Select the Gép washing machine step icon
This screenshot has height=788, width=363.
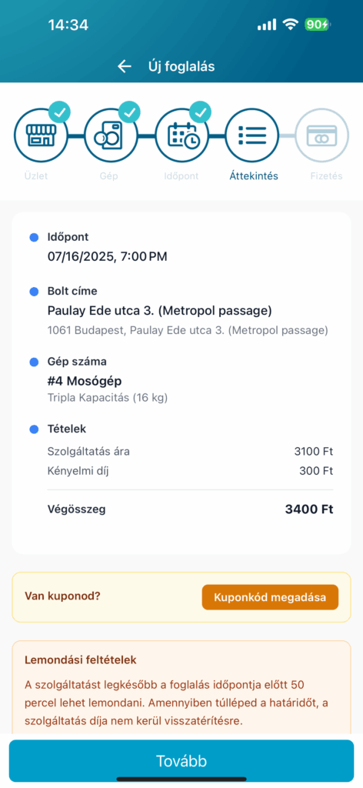tap(111, 135)
